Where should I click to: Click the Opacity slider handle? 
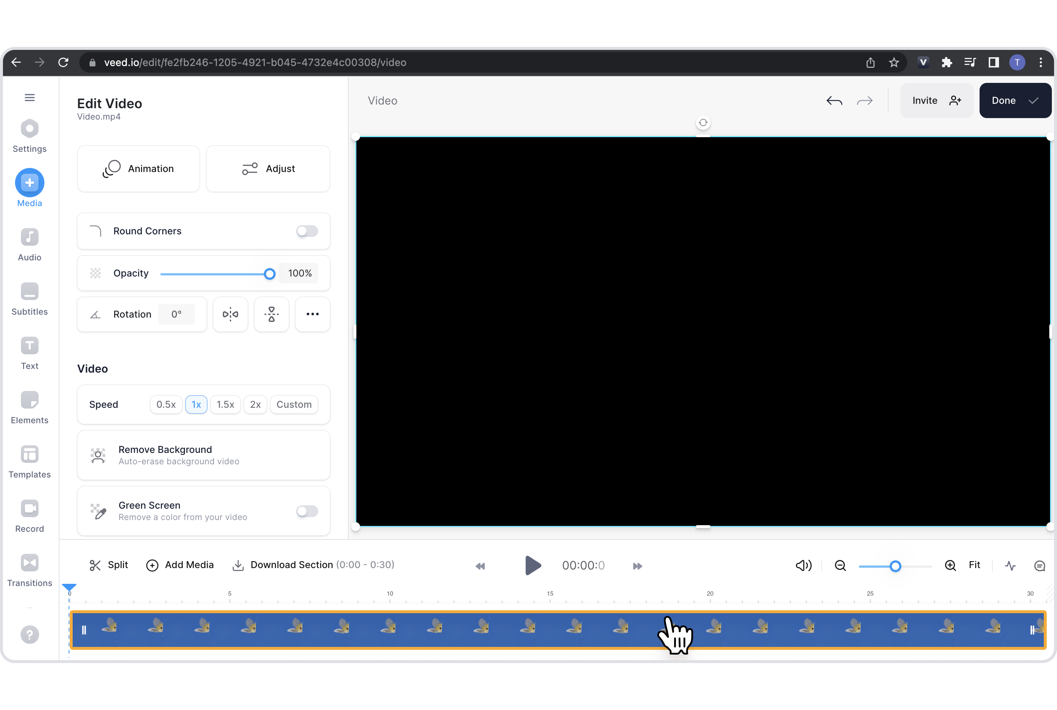270,274
